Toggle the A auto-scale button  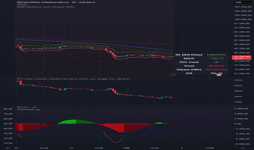(243, 148)
